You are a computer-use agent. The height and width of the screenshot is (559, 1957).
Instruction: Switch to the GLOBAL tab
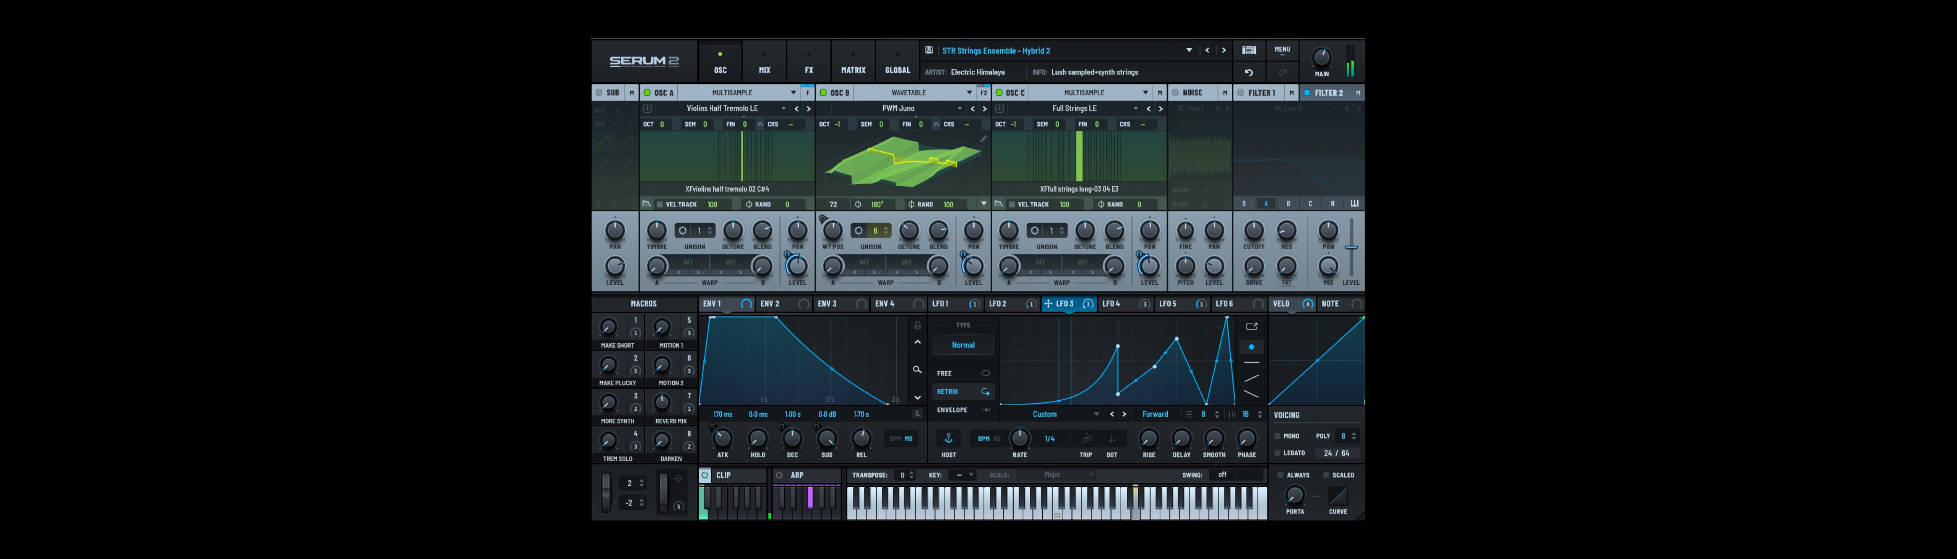point(897,62)
